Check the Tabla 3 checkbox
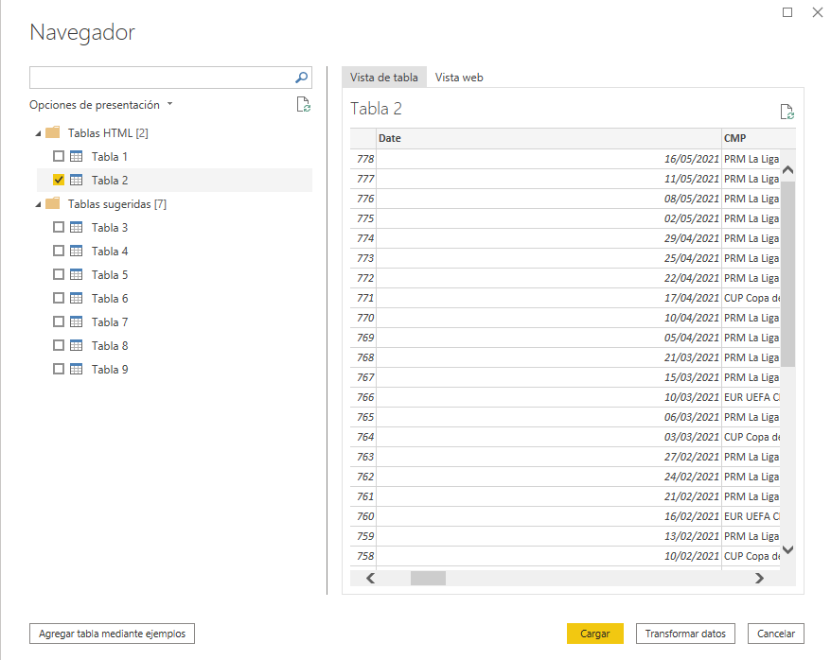The image size is (831, 660). pyautogui.click(x=59, y=227)
